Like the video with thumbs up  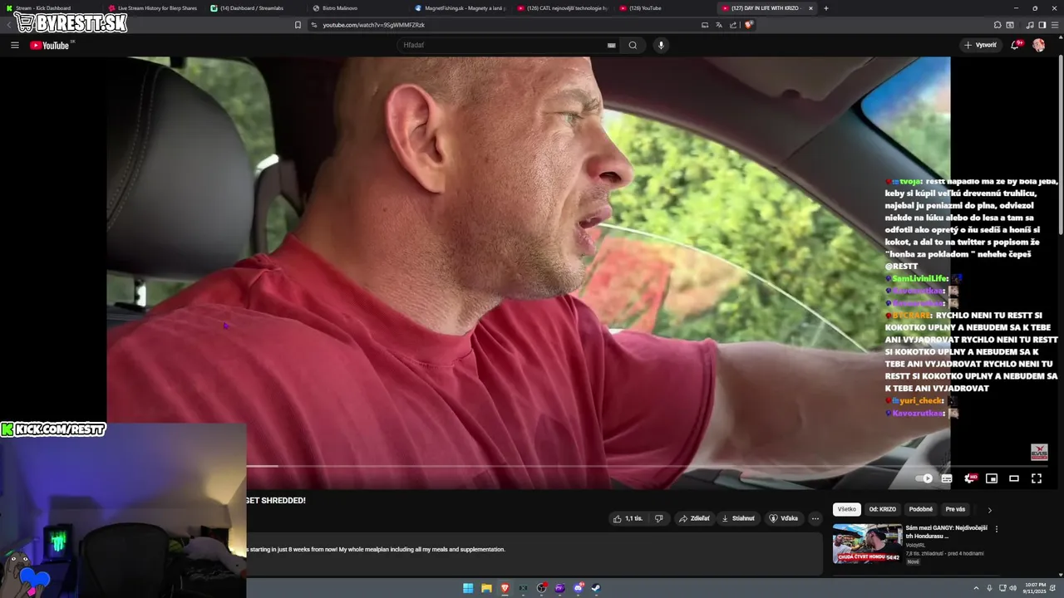628,518
